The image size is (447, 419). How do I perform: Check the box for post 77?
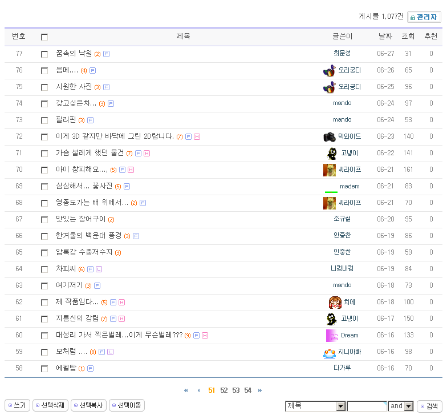coord(44,54)
